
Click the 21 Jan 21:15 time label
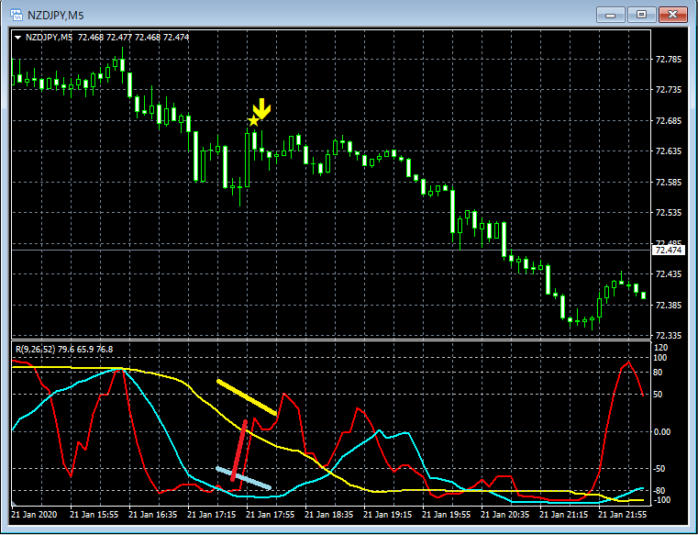[x=564, y=515]
